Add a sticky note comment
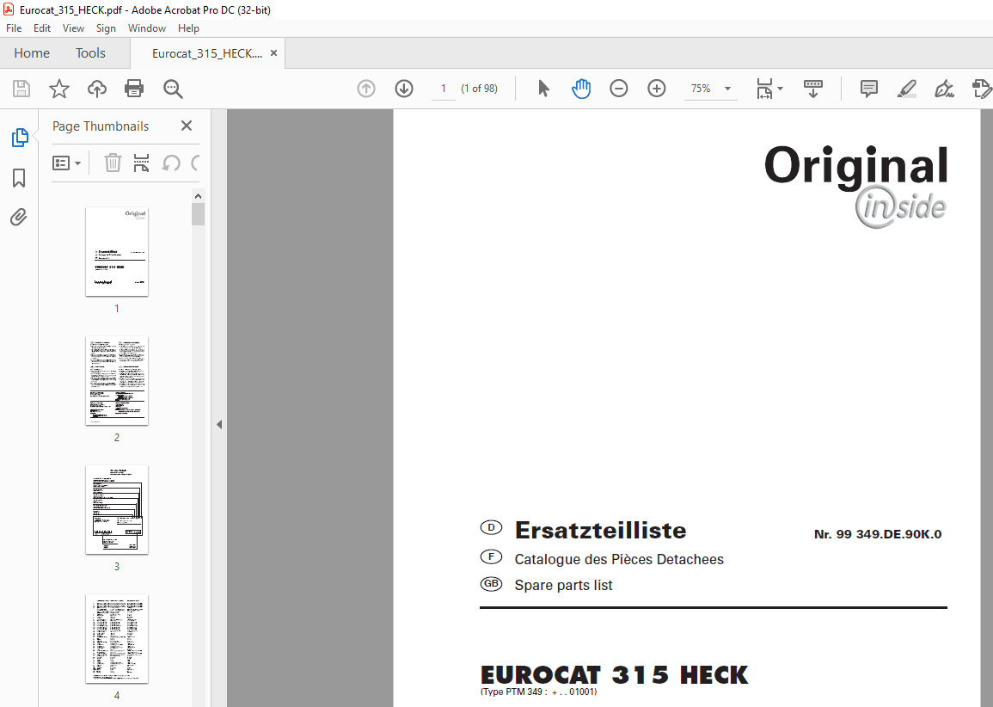 869,89
